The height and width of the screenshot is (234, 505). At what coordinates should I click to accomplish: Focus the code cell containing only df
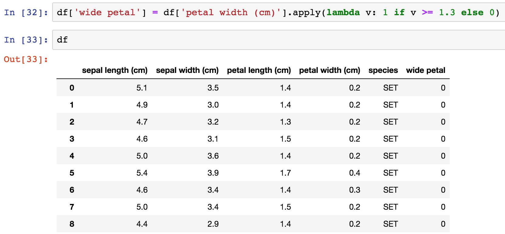[278, 40]
